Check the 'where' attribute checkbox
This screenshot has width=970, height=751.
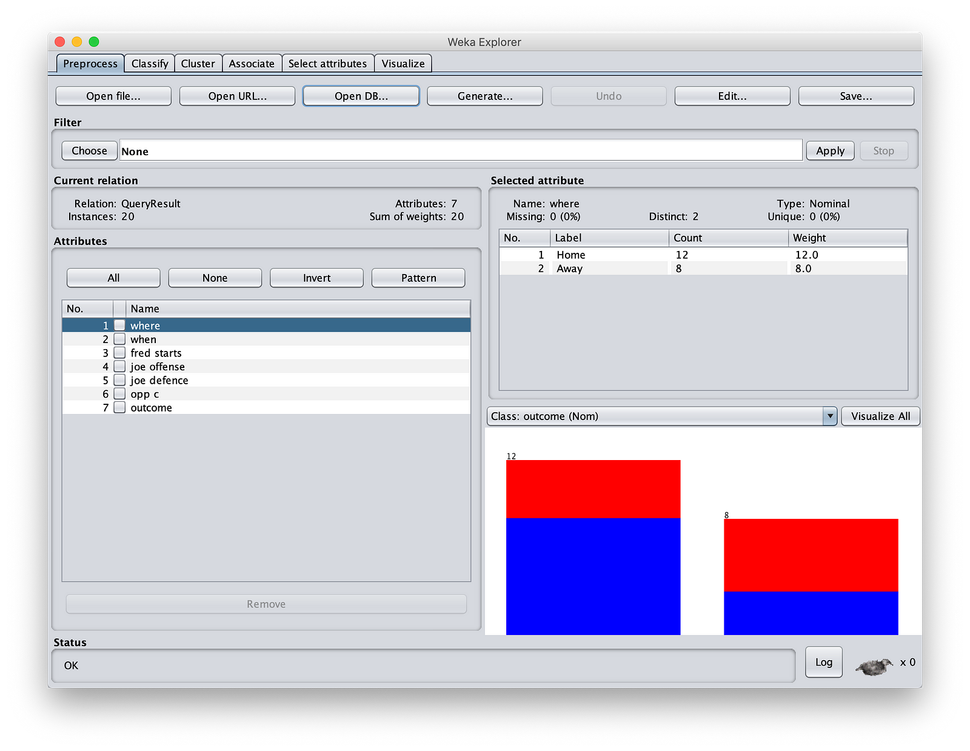[x=120, y=325]
